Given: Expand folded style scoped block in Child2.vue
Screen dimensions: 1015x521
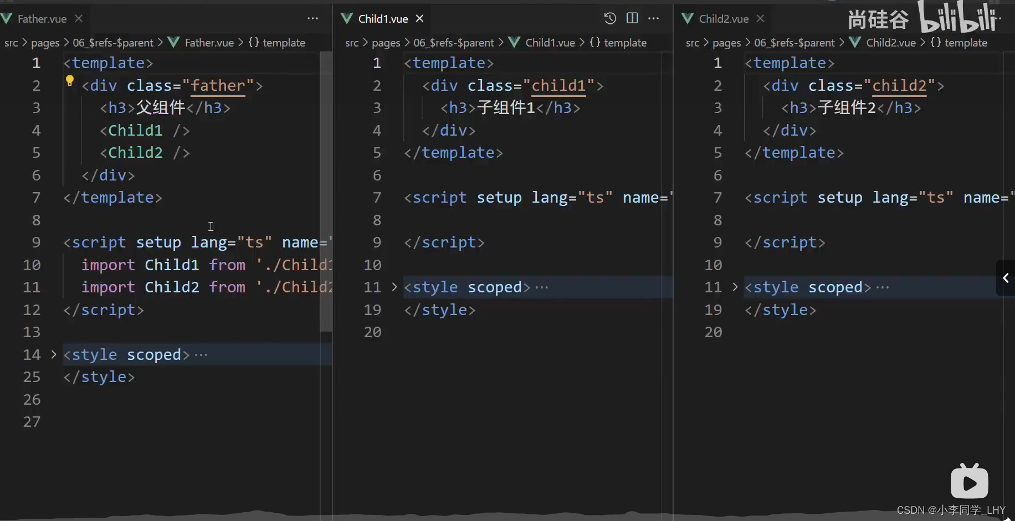Looking at the screenshot, I should click(735, 287).
